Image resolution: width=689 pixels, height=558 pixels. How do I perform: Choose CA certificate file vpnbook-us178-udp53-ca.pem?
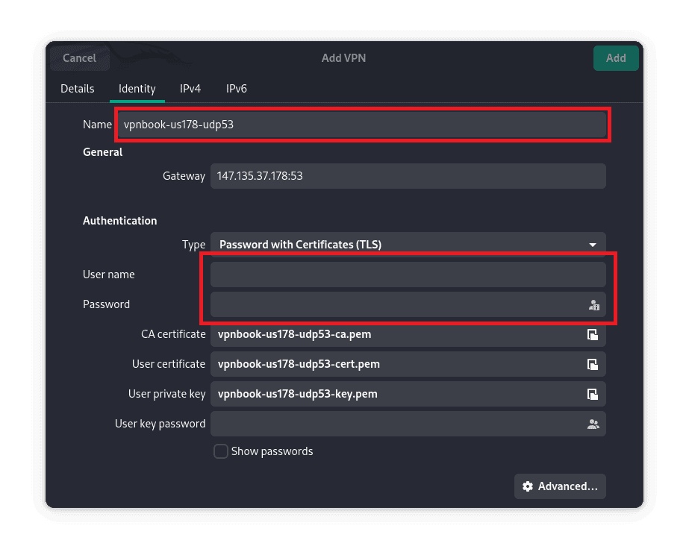408,334
